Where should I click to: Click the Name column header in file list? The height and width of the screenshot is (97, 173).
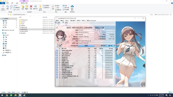point(20,17)
